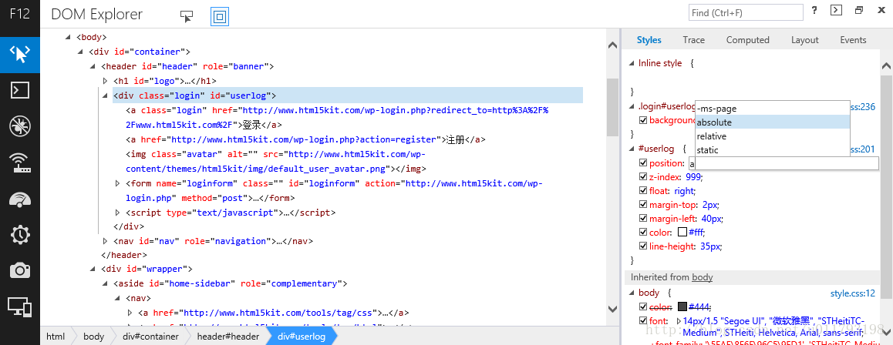Toggle the float property checkbox

point(644,192)
